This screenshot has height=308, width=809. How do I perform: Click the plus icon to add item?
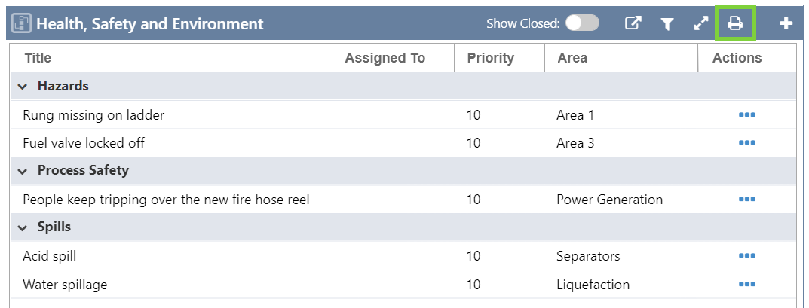click(786, 24)
